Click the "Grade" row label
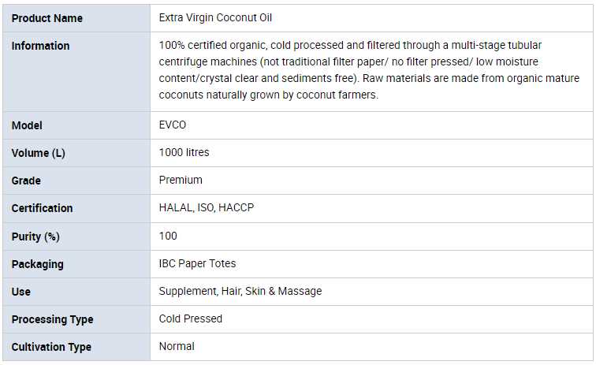596x365 pixels. 26,181
